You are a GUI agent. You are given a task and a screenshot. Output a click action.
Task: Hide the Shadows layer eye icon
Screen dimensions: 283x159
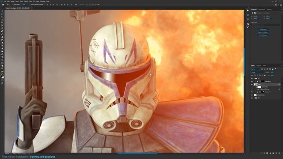(252, 92)
